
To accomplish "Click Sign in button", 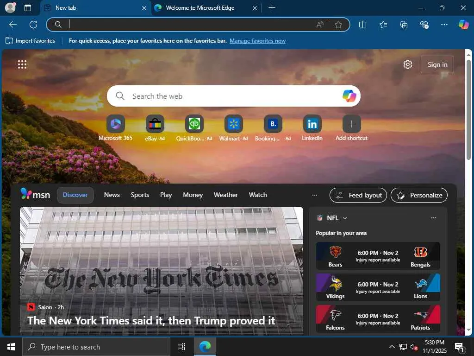I will (437, 64).
